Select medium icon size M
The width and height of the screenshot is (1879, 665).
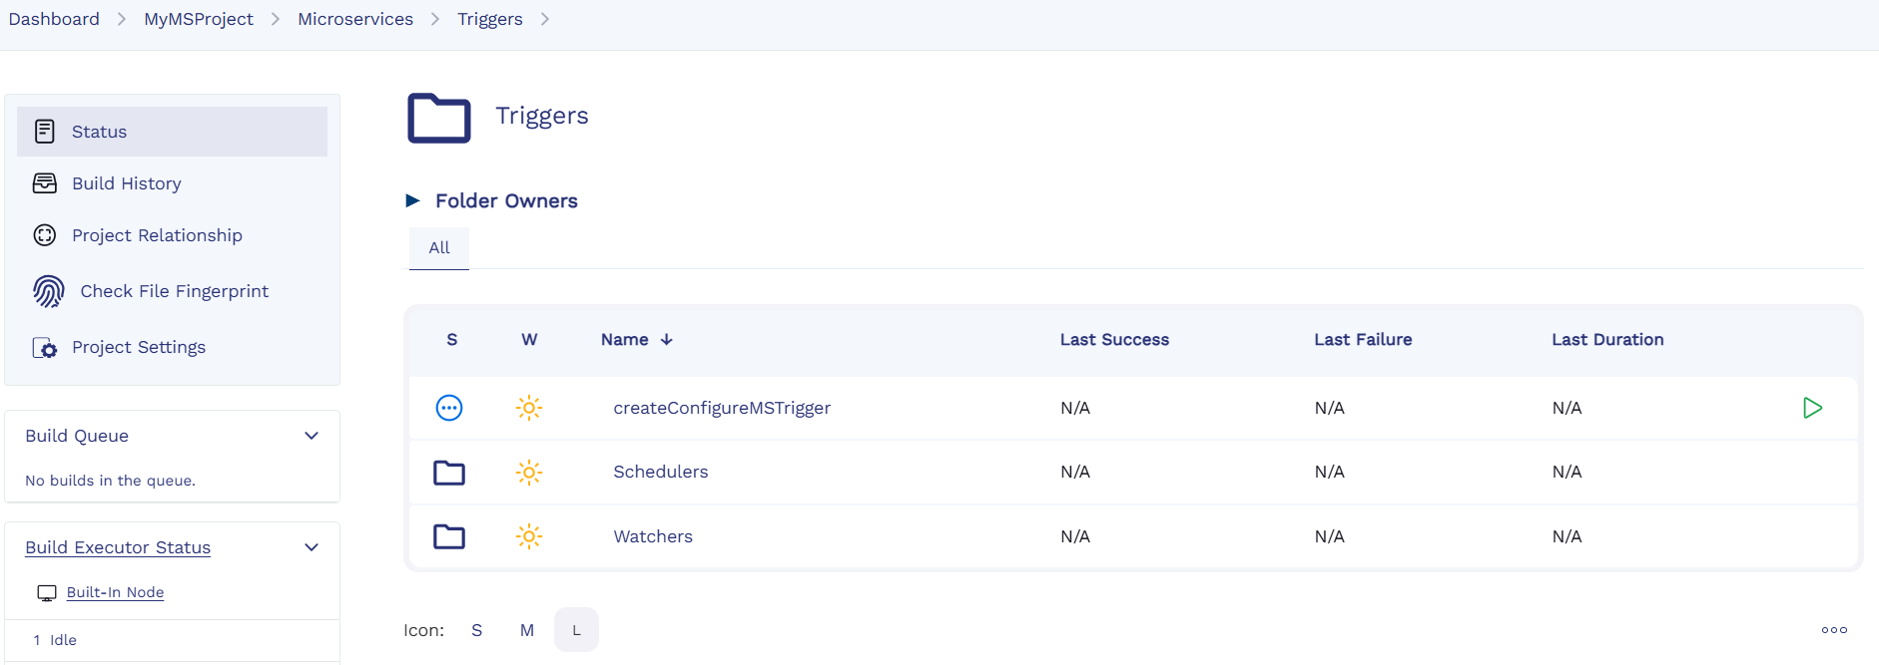click(527, 630)
